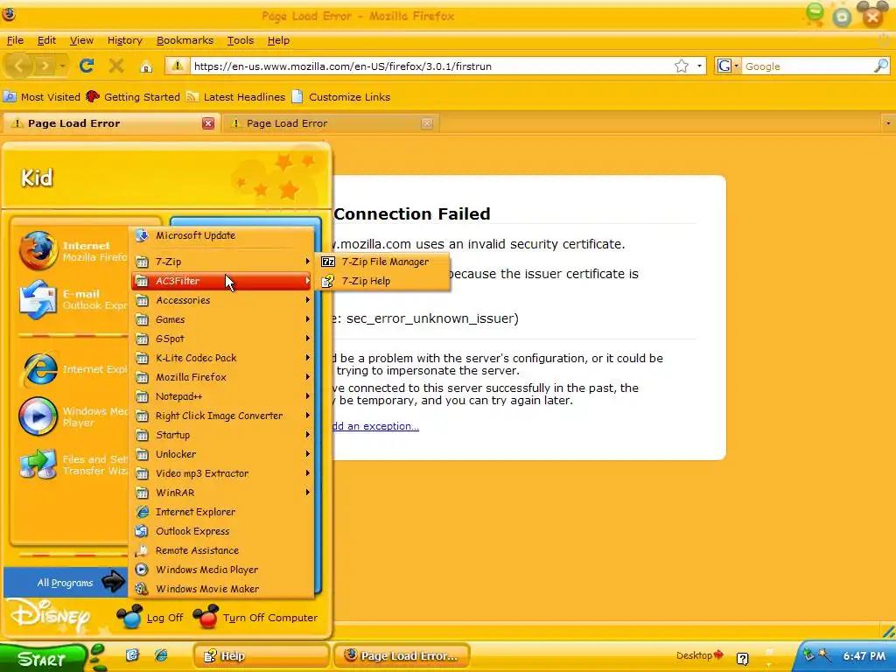
Task: Open the recent pages dropdown by forward arrow
Action: coord(62,66)
